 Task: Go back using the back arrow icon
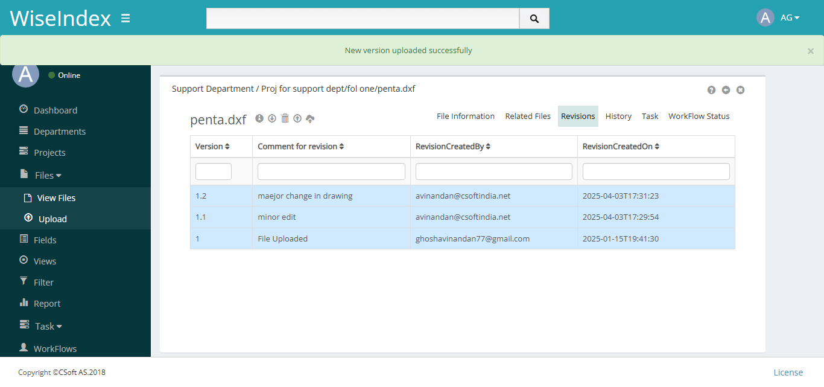[726, 89]
